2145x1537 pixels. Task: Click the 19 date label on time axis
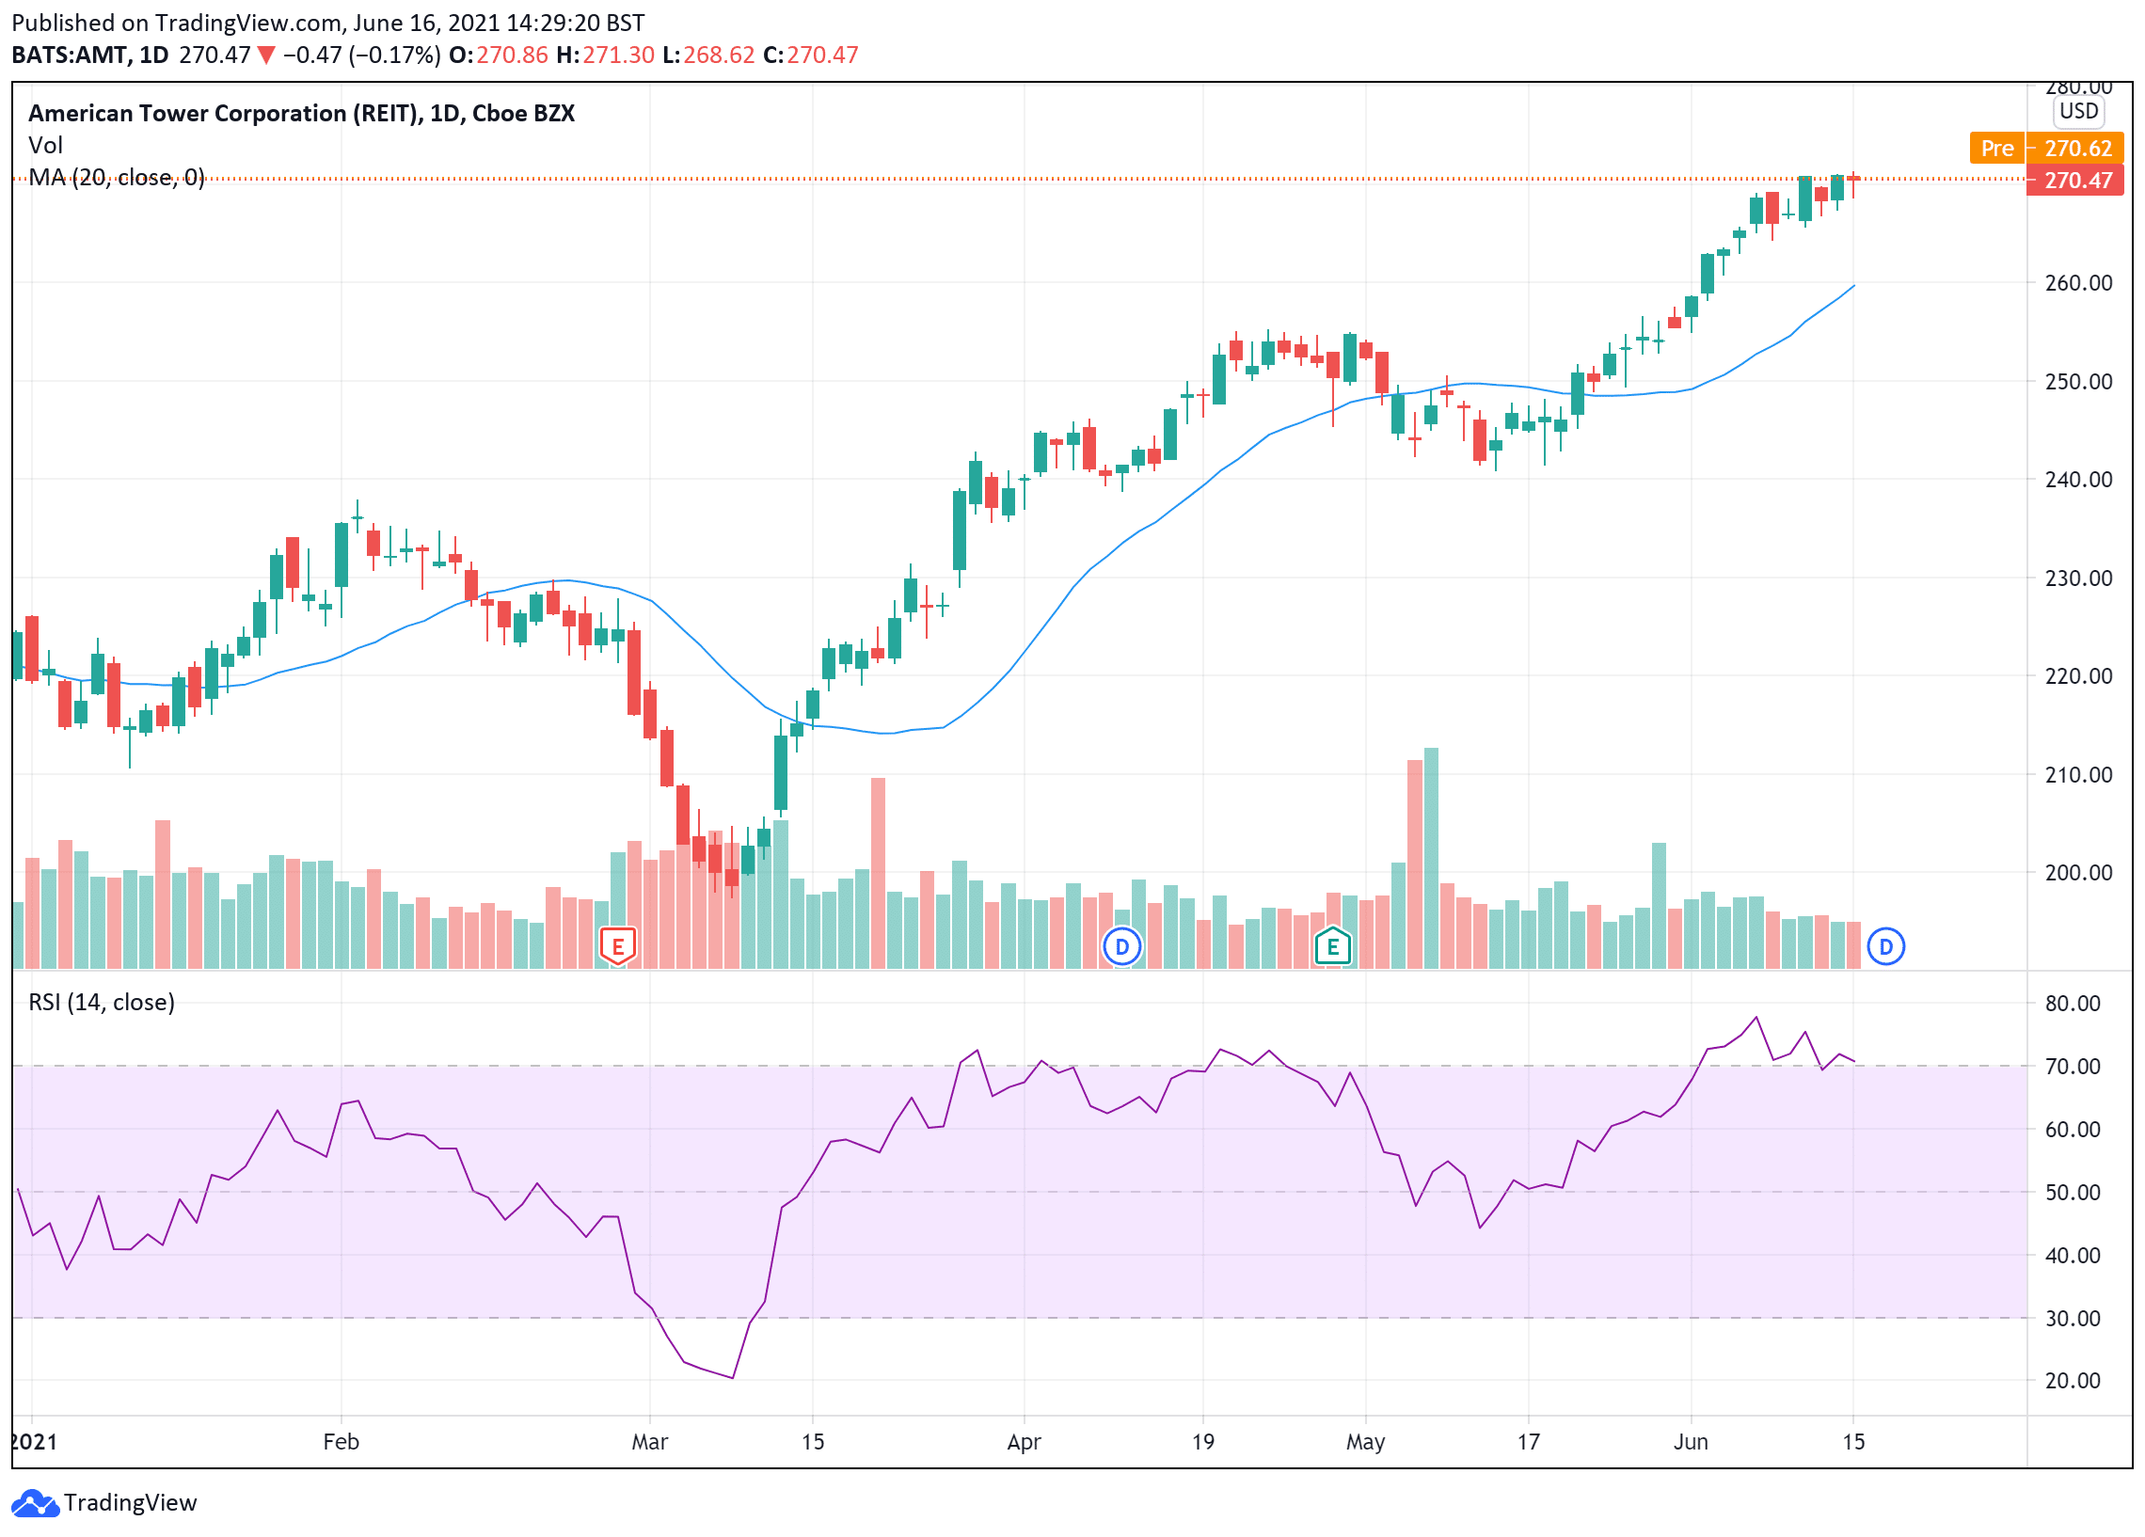pyautogui.click(x=1202, y=1442)
